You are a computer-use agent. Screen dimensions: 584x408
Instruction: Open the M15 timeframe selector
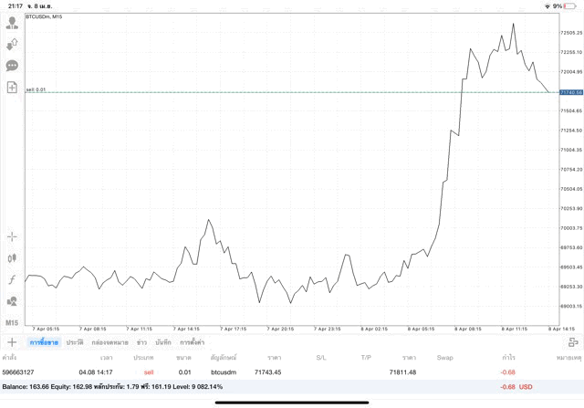12,323
